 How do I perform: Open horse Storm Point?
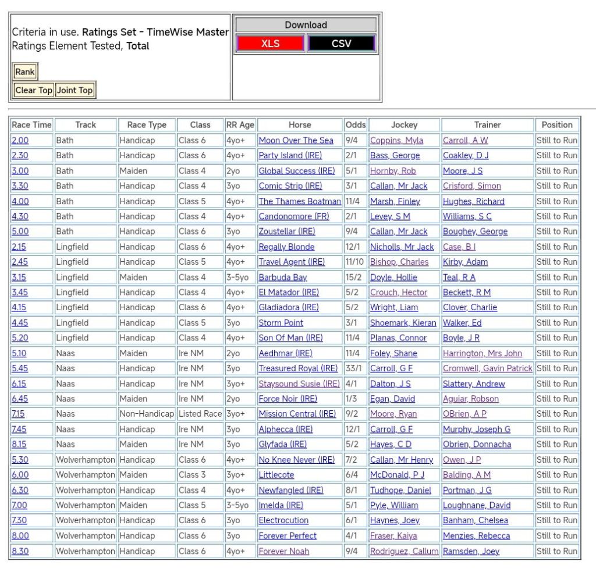pyautogui.click(x=281, y=323)
